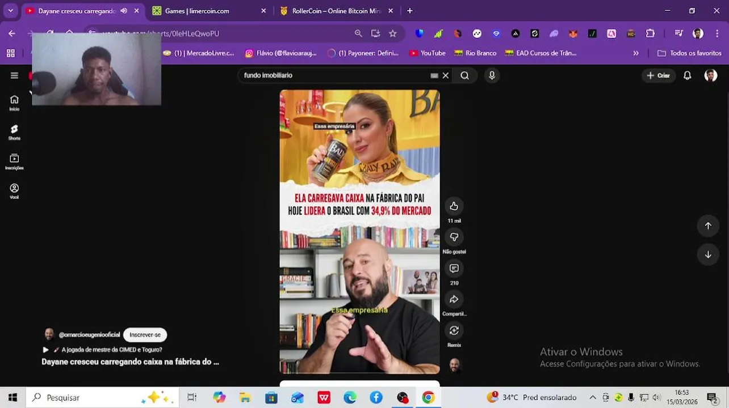Open the extensions puzzle-piece menu
This screenshot has height=408, width=729.
click(650, 33)
